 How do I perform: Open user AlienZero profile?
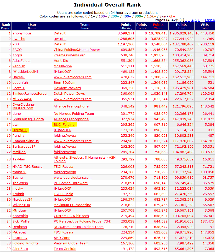pos(20,249)
